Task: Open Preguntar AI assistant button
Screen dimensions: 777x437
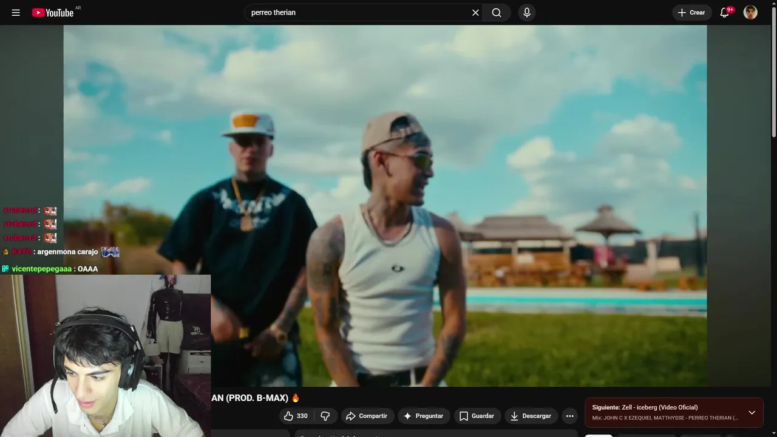Action: tap(424, 416)
